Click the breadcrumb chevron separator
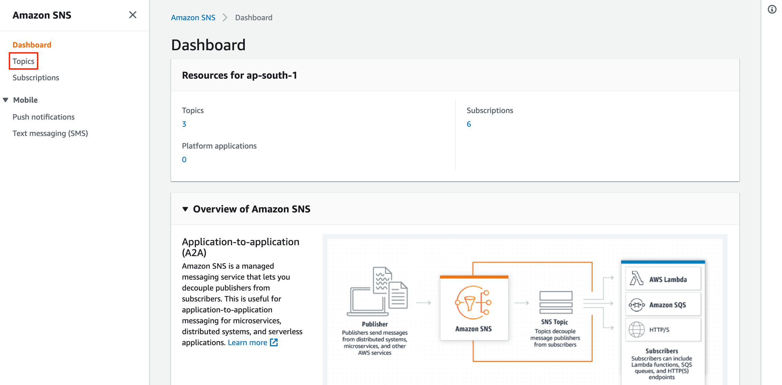The height and width of the screenshot is (385, 782). pos(225,18)
